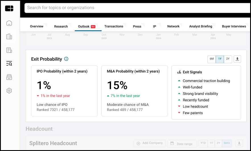Select MAX headcount range
Screen dimensions: 251x151
227,143
